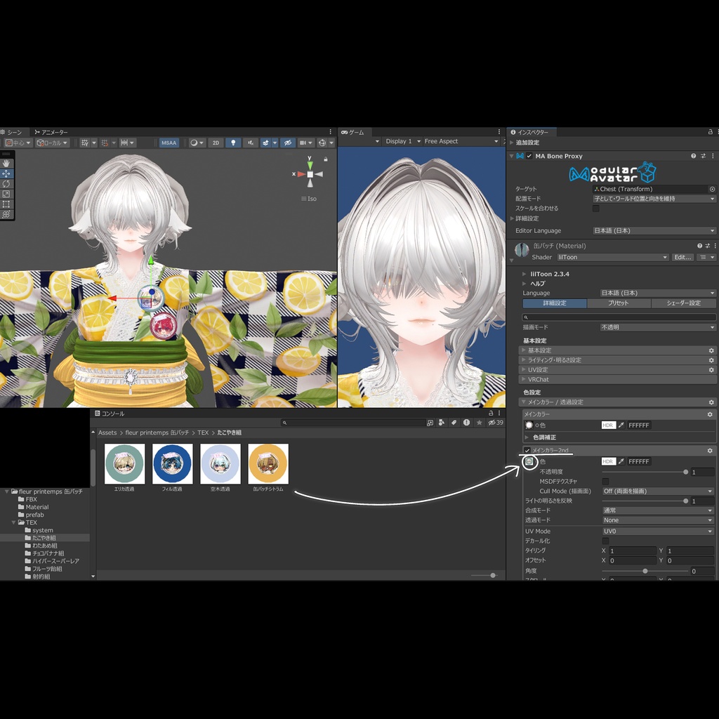Open the Editor Language dropdown
The height and width of the screenshot is (719, 719).
point(654,230)
